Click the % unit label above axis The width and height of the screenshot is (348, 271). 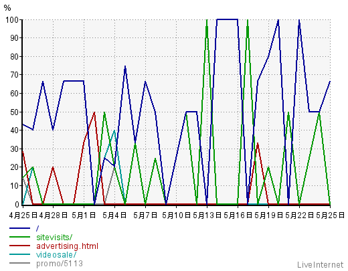(7, 8)
